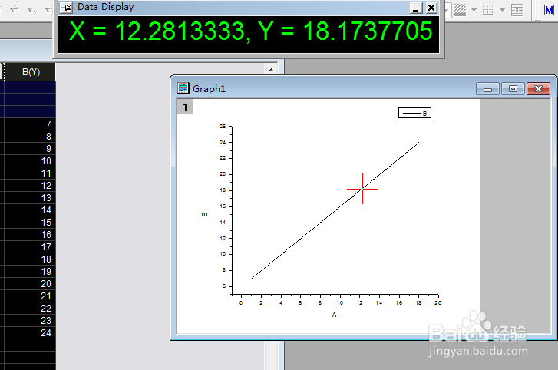Select worksheet cell with value 12

tap(30, 185)
